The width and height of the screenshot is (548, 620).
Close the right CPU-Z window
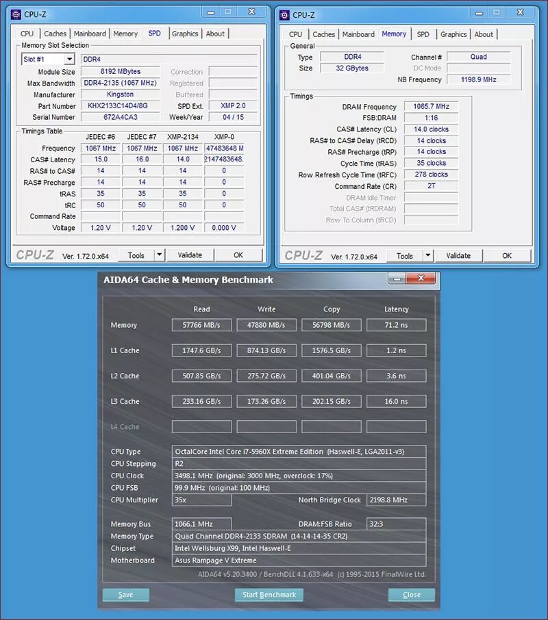click(x=521, y=12)
